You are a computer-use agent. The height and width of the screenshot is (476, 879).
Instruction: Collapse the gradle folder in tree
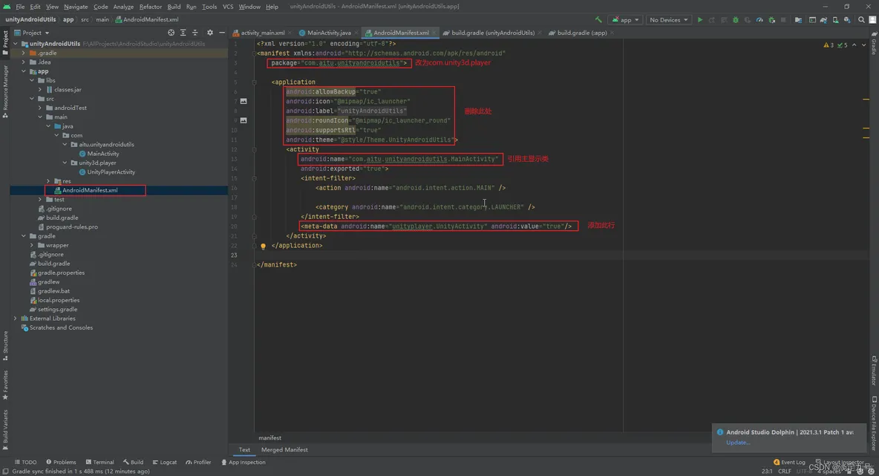click(24, 236)
